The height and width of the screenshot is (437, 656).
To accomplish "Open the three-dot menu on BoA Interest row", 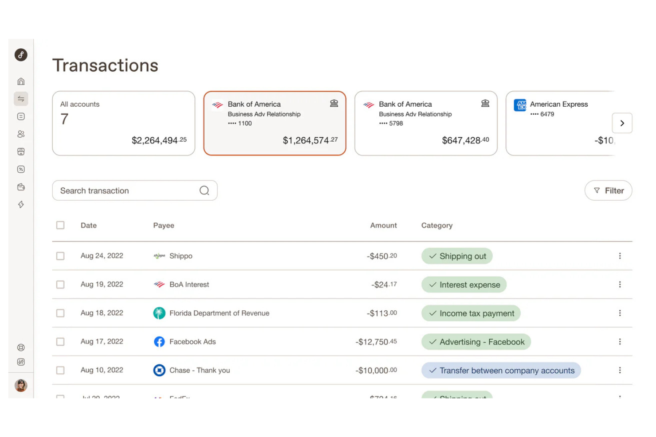I will [620, 284].
